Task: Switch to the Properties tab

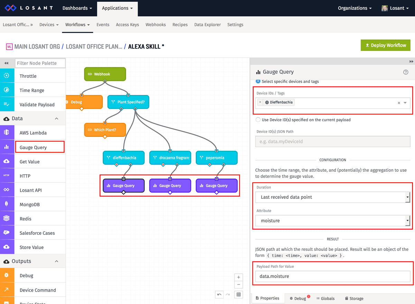Action: pyautogui.click(x=267, y=298)
